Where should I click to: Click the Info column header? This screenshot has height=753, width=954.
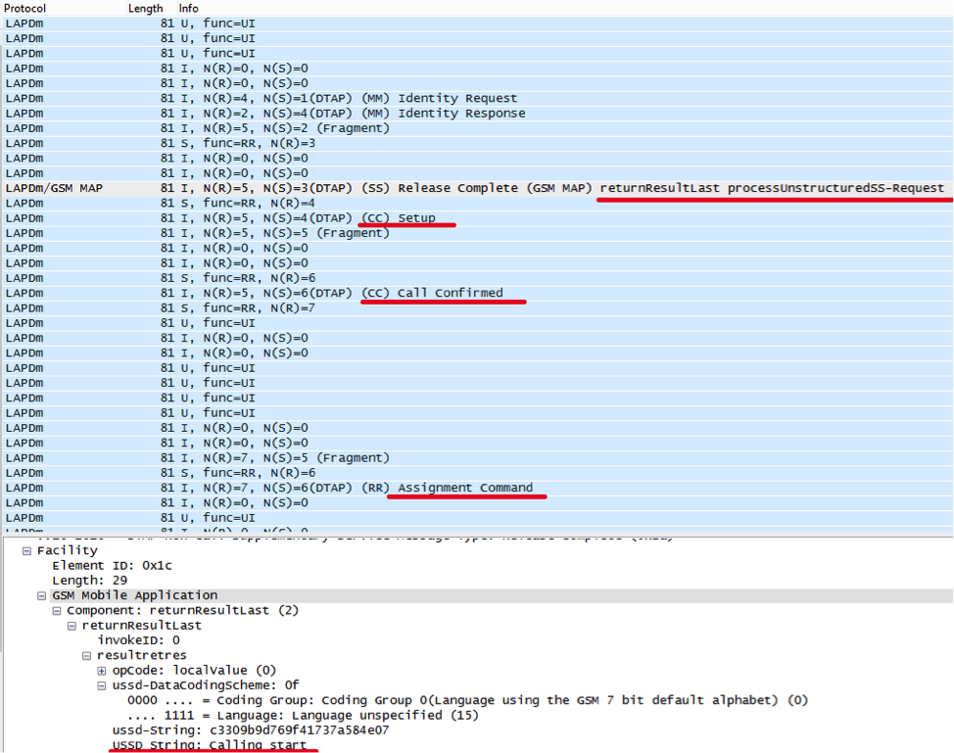click(x=188, y=8)
